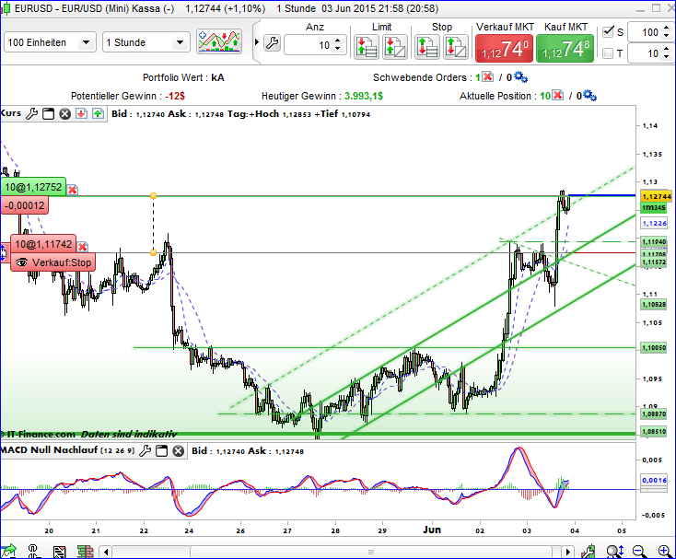Place a Stop order with the first Stop icon
This screenshot has height=559, width=676.
[x=426, y=47]
